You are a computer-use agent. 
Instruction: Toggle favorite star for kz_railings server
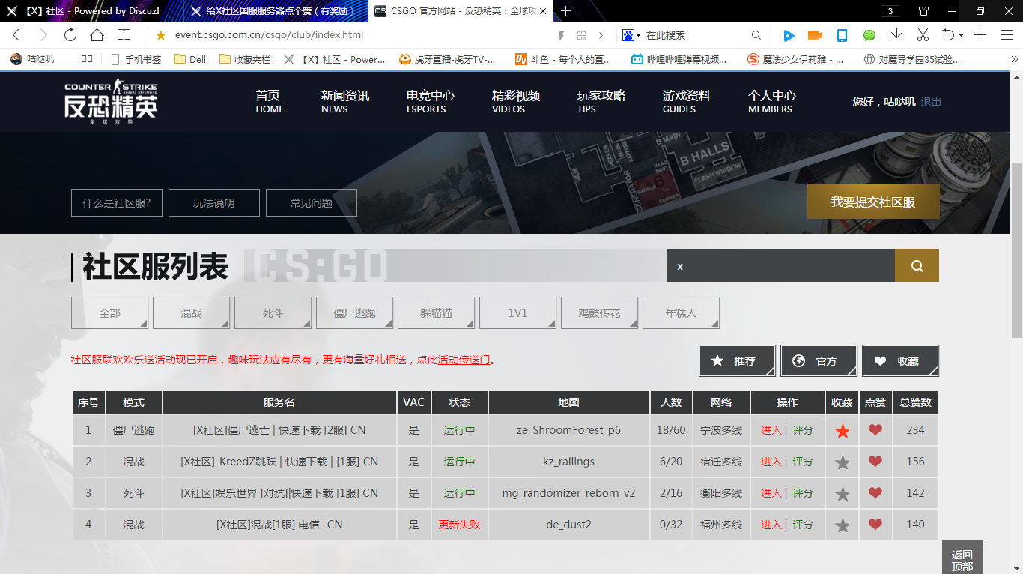[843, 462]
